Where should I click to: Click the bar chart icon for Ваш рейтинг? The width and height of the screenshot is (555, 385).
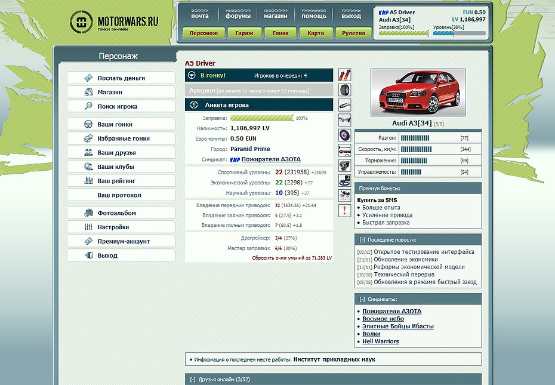click(x=88, y=181)
